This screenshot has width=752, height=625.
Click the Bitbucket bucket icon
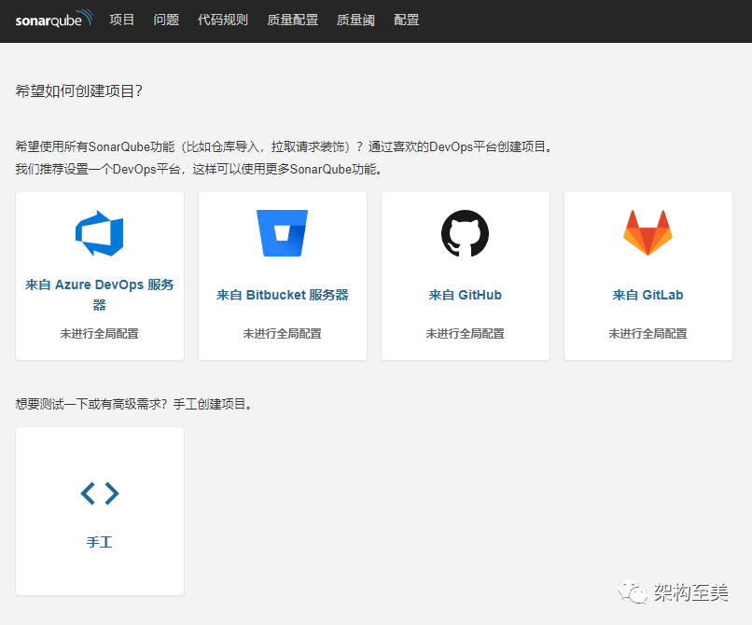click(282, 233)
